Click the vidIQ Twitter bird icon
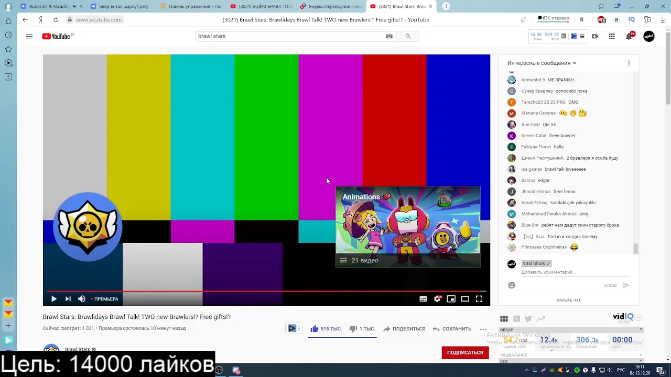Image resolution: width=671 pixels, height=377 pixels. (x=528, y=319)
